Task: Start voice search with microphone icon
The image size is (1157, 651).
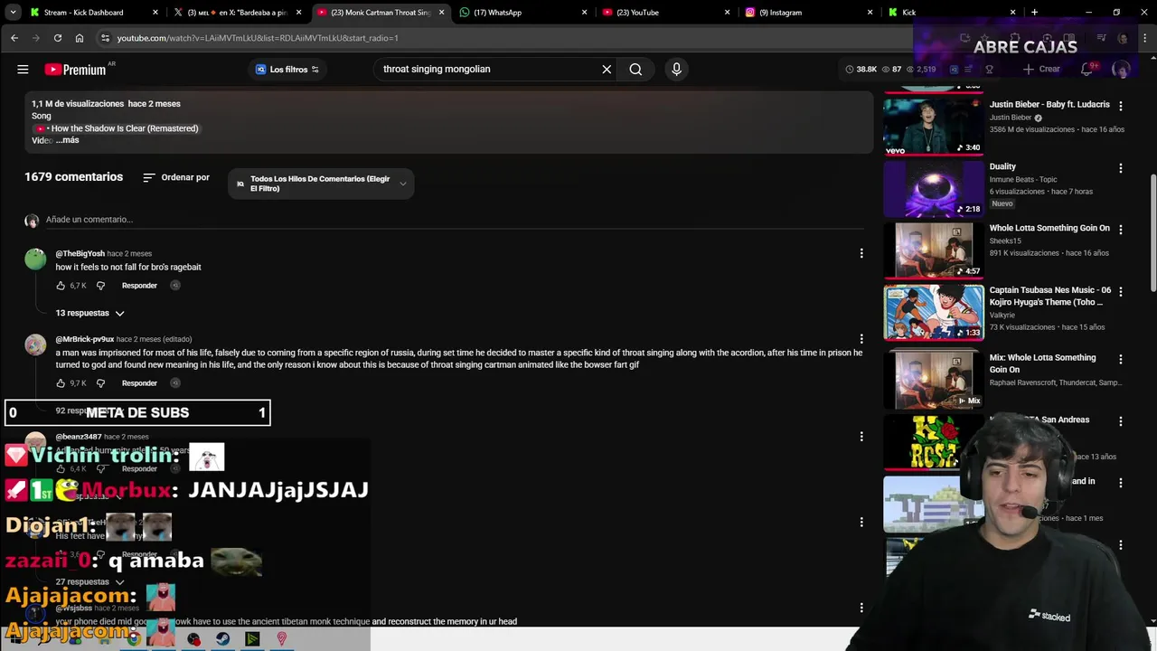Action: 676,69
